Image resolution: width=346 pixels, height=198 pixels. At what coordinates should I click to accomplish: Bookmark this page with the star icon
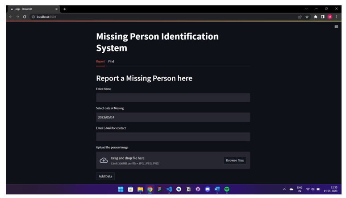[x=307, y=17]
